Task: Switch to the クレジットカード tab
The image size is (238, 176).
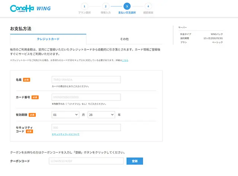Action: point(48,39)
